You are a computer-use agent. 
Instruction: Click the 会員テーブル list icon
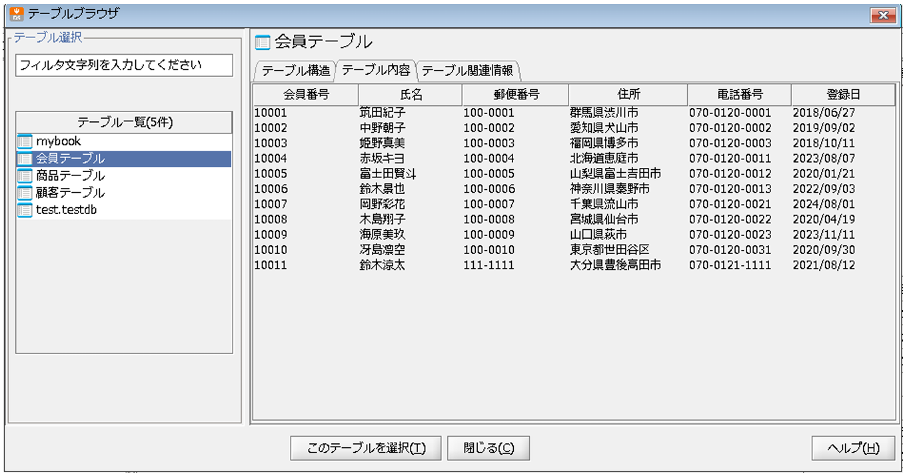(x=25, y=159)
